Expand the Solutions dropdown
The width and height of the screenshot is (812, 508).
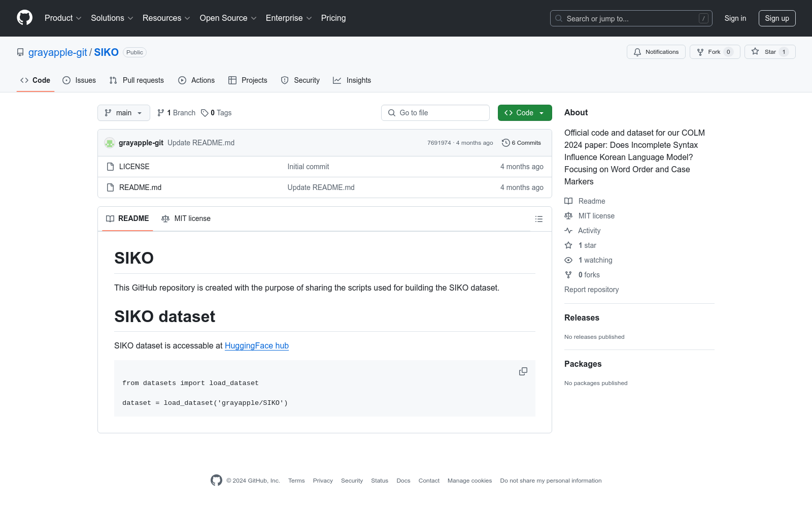point(112,18)
